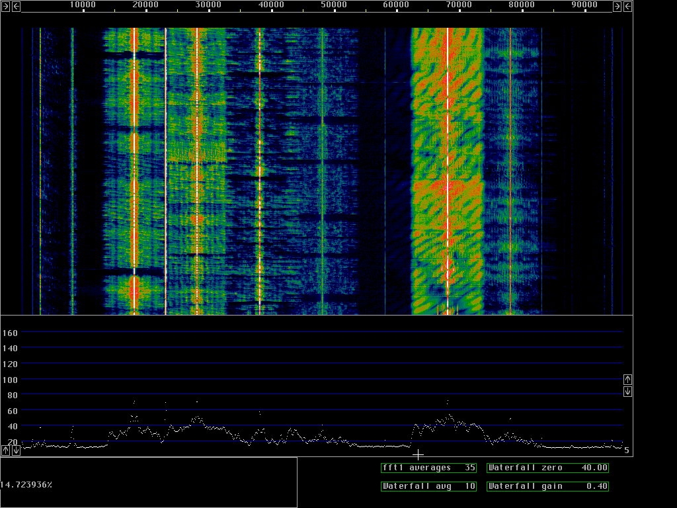Click the left-arrow button at the far top-right
The height and width of the screenshot is (508, 677).
click(x=628, y=7)
